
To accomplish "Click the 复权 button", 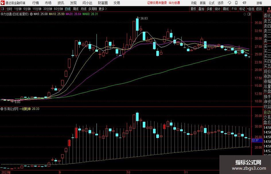I will click(193, 9).
